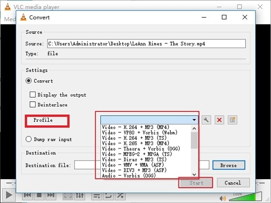Click into the Destination file field

tap(141, 165)
